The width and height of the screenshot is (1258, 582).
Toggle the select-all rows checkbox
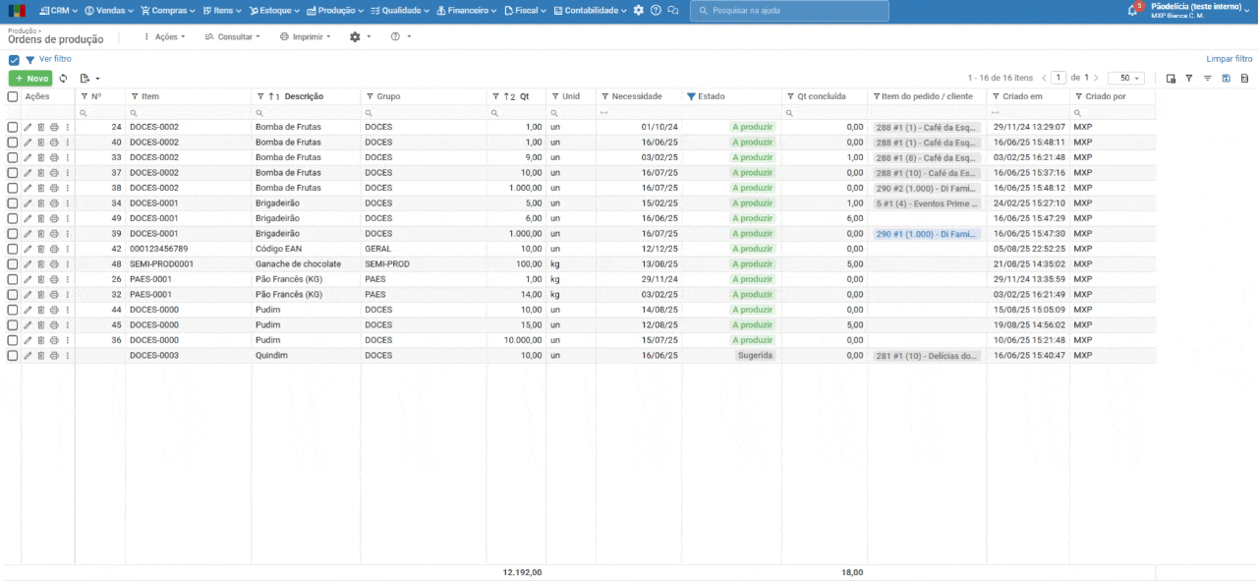click(x=13, y=96)
